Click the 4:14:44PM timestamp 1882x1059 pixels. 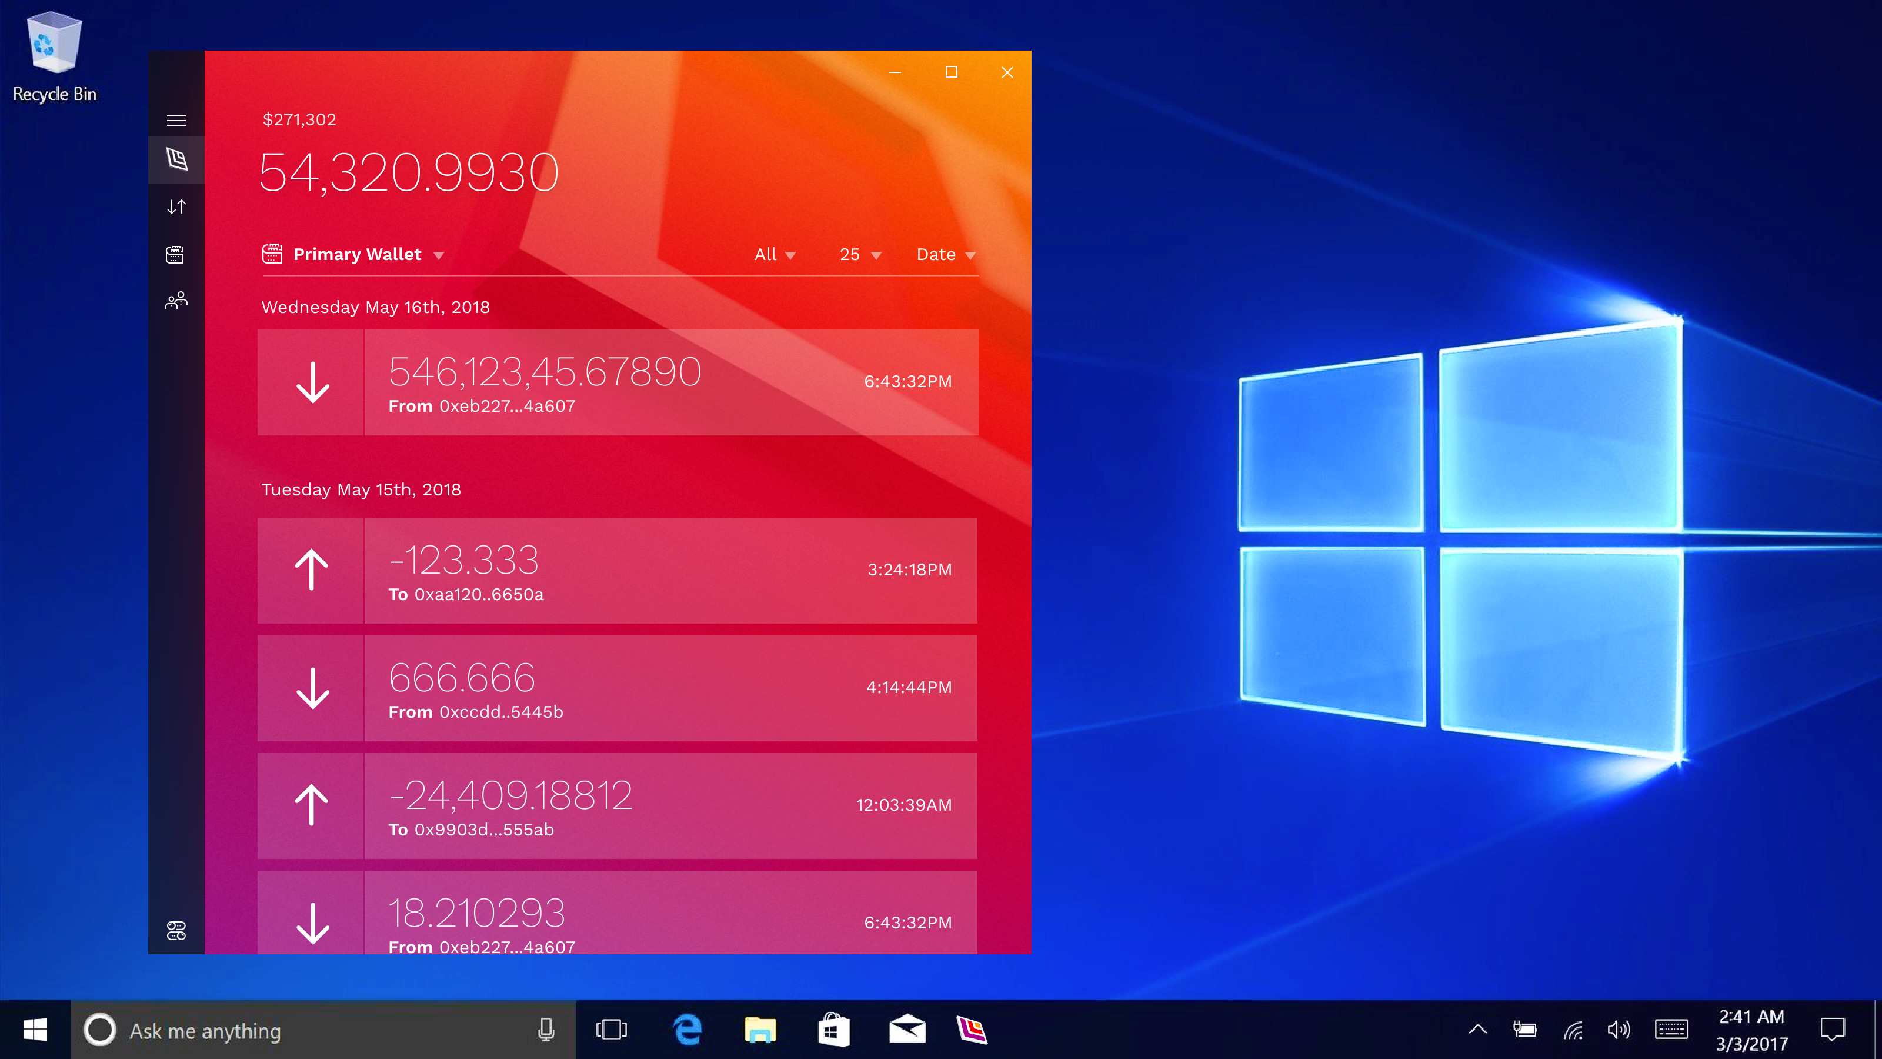tap(909, 687)
